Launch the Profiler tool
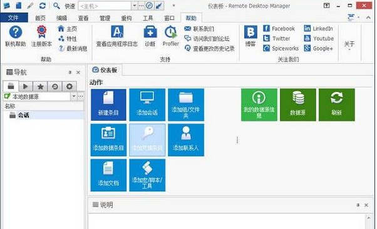Viewport: 377px width, 229px height. click(171, 36)
